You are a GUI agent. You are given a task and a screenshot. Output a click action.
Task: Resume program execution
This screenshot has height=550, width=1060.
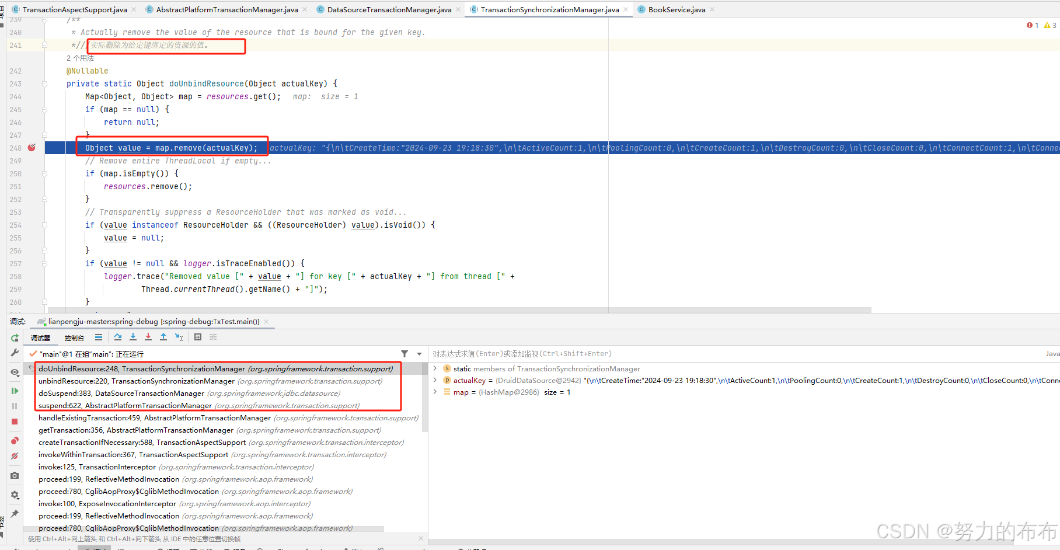[15, 391]
